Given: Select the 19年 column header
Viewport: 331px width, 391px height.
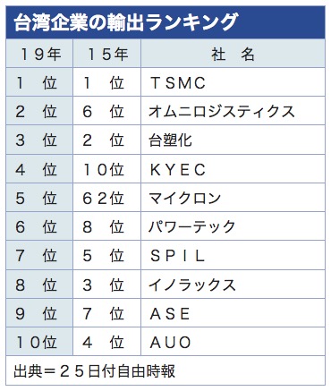Looking at the screenshot, I should tap(39, 54).
